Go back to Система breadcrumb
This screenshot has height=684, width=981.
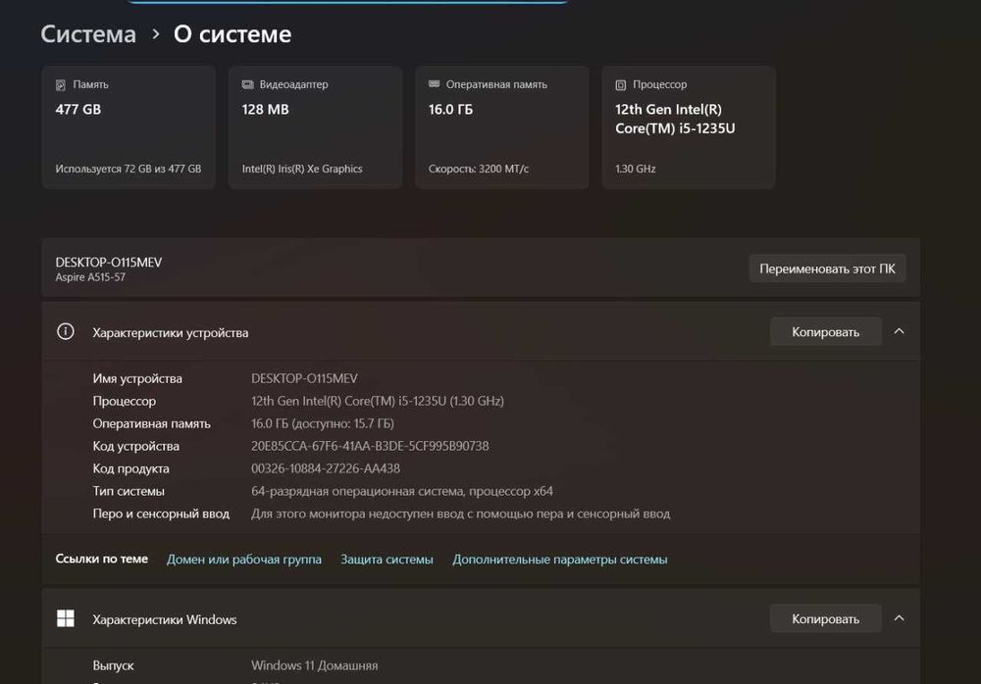pyautogui.click(x=88, y=33)
